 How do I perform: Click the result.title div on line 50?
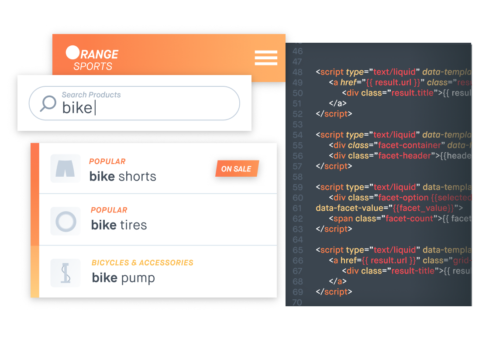(406, 93)
